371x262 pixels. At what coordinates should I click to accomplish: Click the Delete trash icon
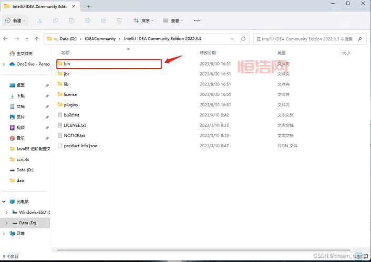tap(119, 20)
